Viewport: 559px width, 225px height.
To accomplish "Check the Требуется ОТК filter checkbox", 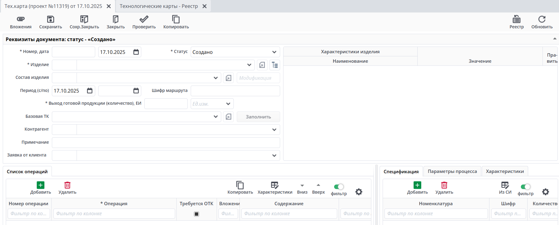I will click(197, 214).
